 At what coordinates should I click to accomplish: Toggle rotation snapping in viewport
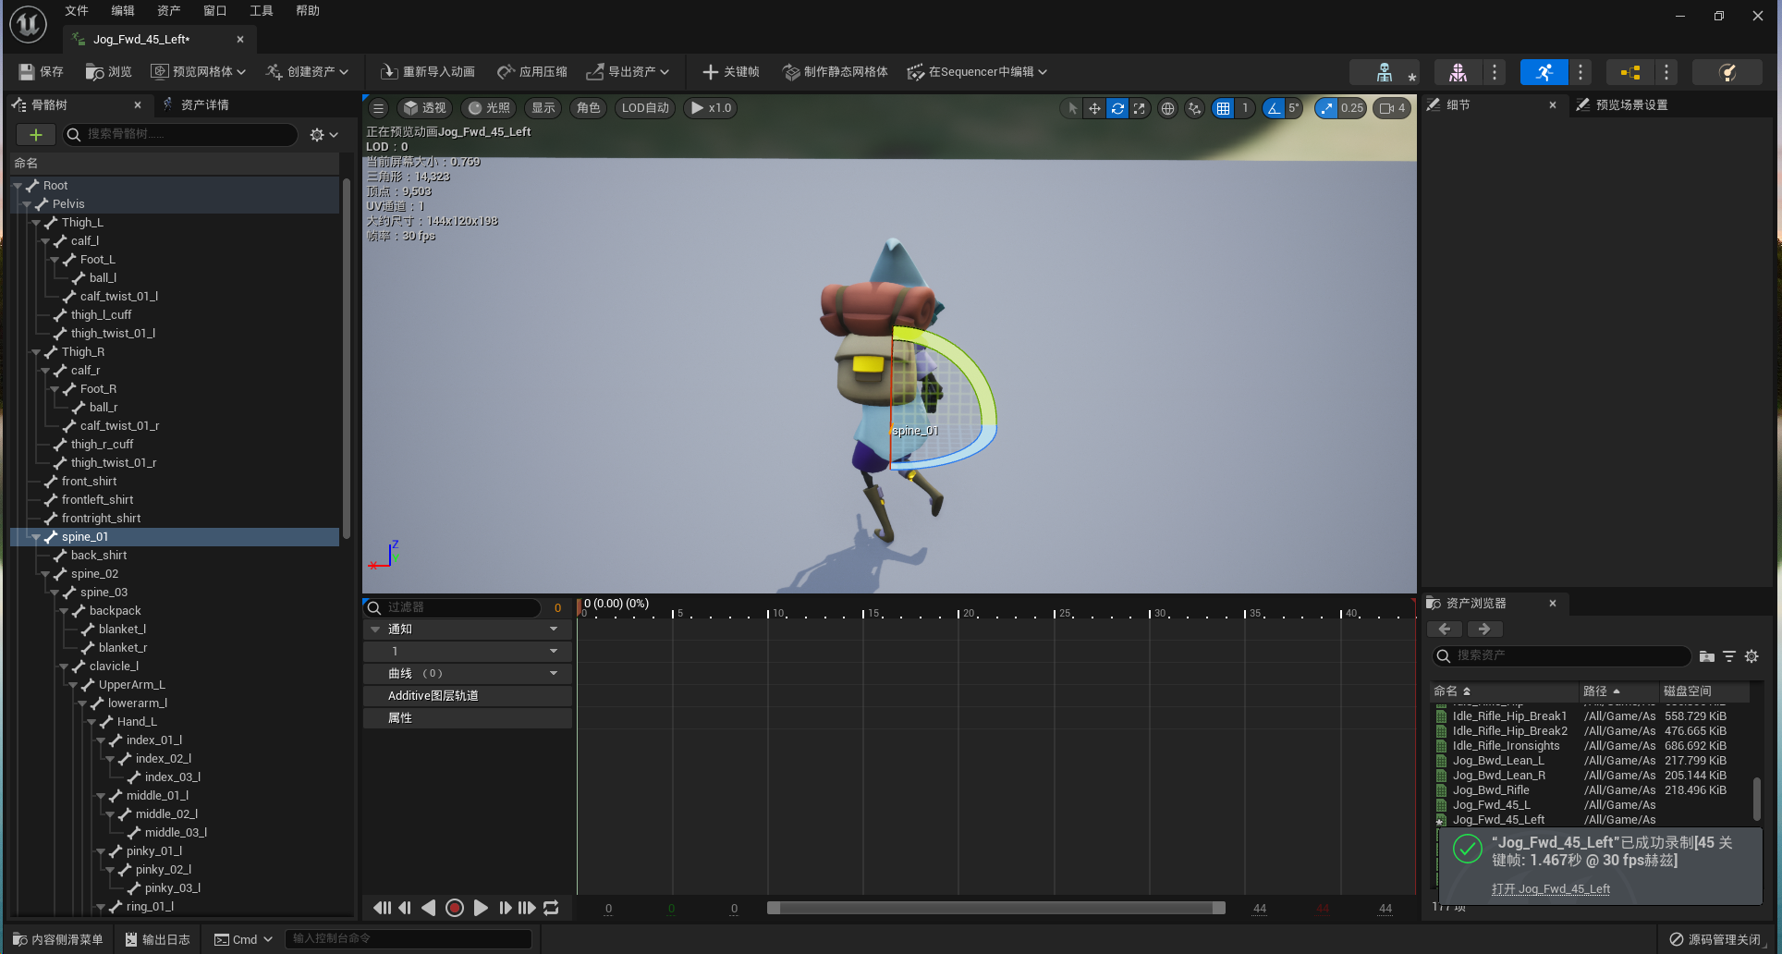(x=1274, y=108)
